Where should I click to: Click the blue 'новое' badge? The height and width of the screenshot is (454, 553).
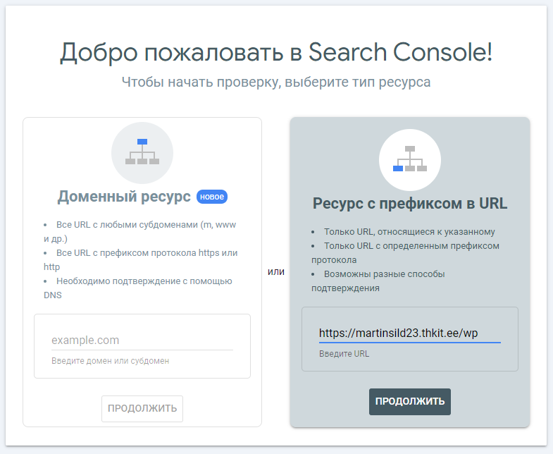[212, 197]
